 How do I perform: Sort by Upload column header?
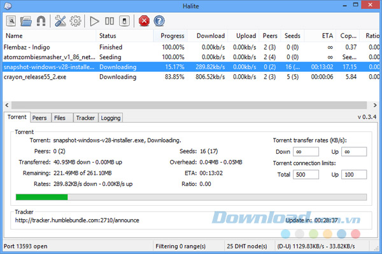pyautogui.click(x=243, y=36)
